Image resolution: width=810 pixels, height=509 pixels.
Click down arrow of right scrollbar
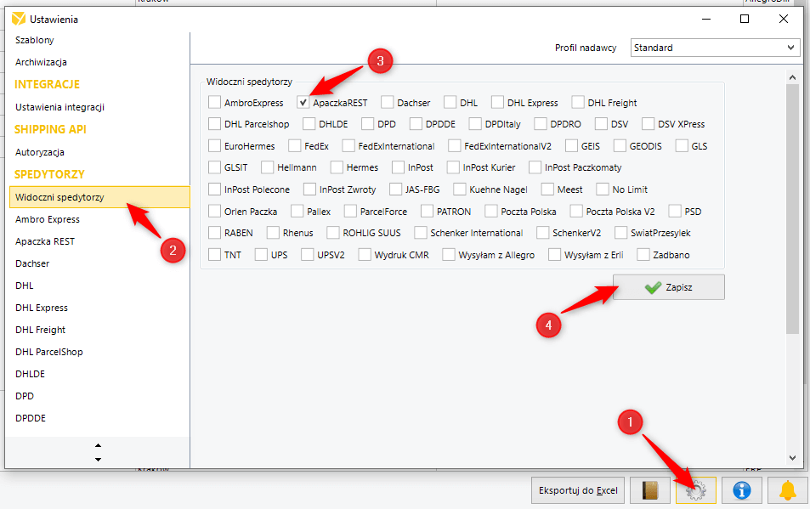pos(793,456)
